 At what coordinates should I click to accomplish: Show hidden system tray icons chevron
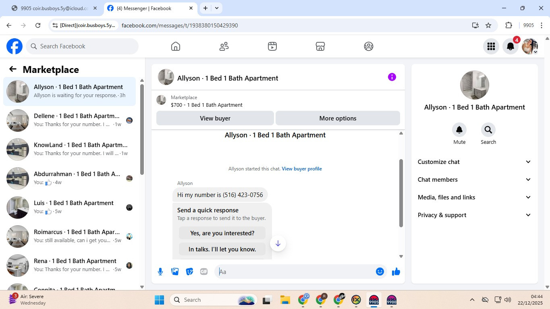[x=472, y=300]
